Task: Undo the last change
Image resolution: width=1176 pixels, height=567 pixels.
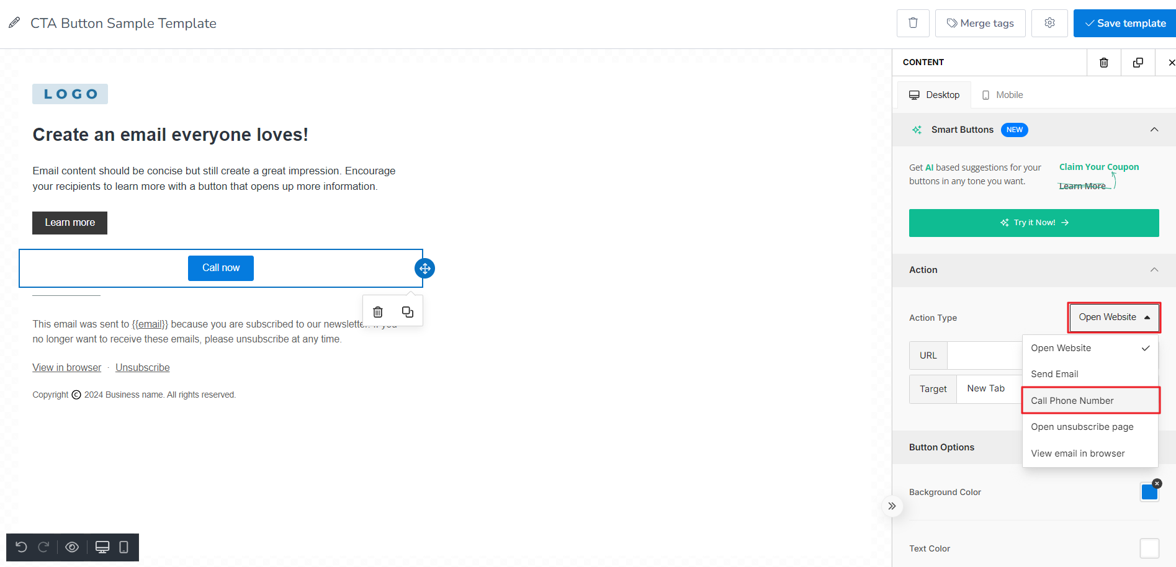Action: [22, 547]
